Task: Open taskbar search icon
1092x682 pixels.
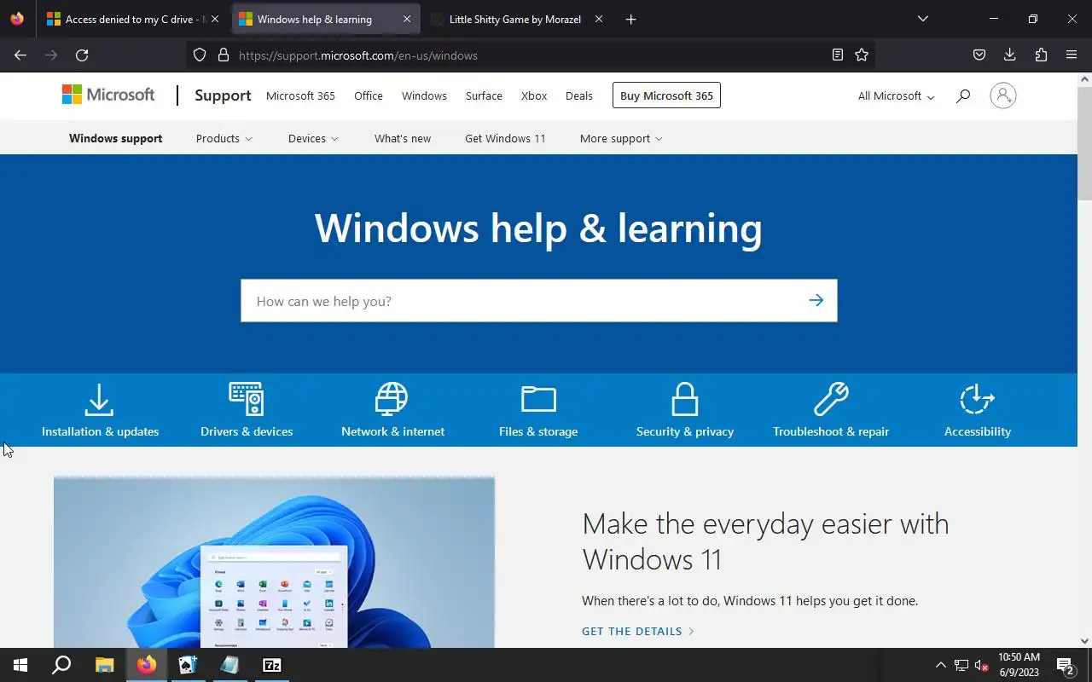Action: point(61,665)
